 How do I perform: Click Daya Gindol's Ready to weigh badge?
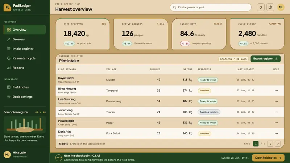pos(208,80)
